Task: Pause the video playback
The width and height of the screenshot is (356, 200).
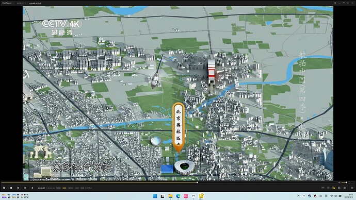Action: (x=4, y=188)
